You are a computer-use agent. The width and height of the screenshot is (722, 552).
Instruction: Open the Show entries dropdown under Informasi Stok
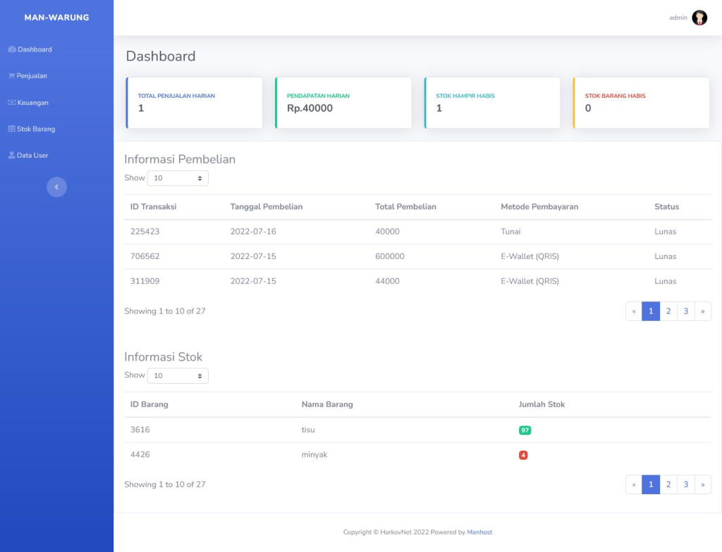[177, 375]
